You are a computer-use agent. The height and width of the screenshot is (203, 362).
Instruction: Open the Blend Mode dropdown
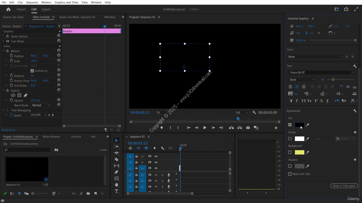(x=41, y=105)
